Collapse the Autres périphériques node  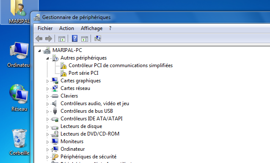[x=47, y=58]
